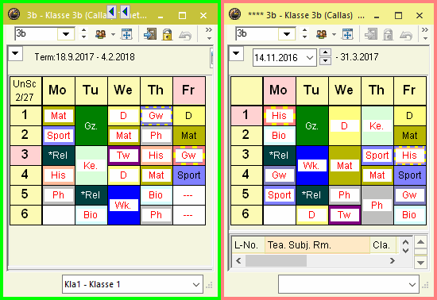Click the class people icon in right window

pos(321,34)
